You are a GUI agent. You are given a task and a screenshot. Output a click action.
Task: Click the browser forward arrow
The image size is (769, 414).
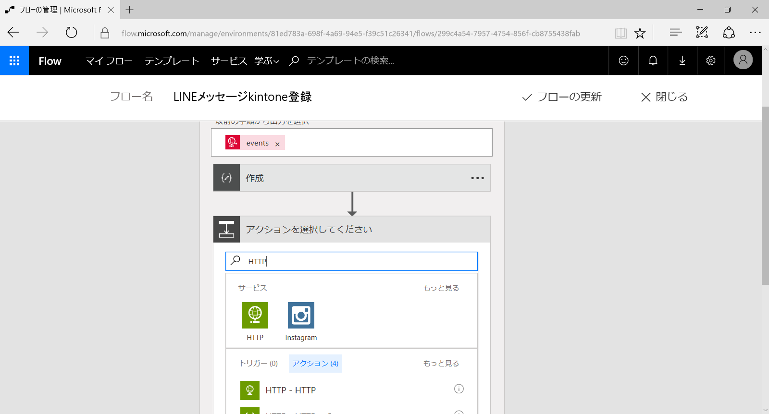(x=42, y=33)
